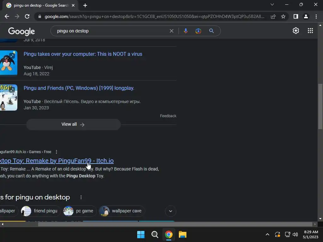Click Chrome icon in taskbar
Screen dimensions: 323x242
tap(168, 234)
